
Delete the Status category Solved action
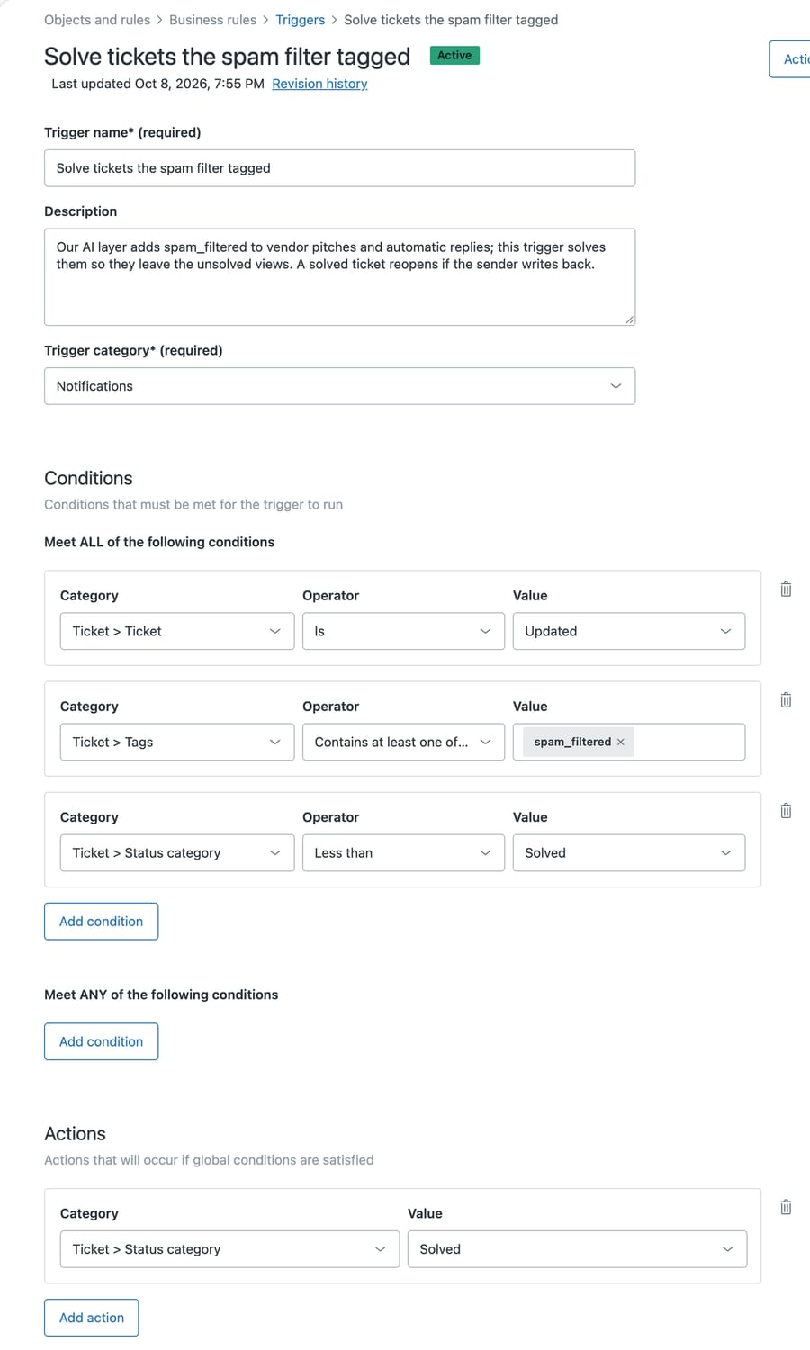point(786,1208)
